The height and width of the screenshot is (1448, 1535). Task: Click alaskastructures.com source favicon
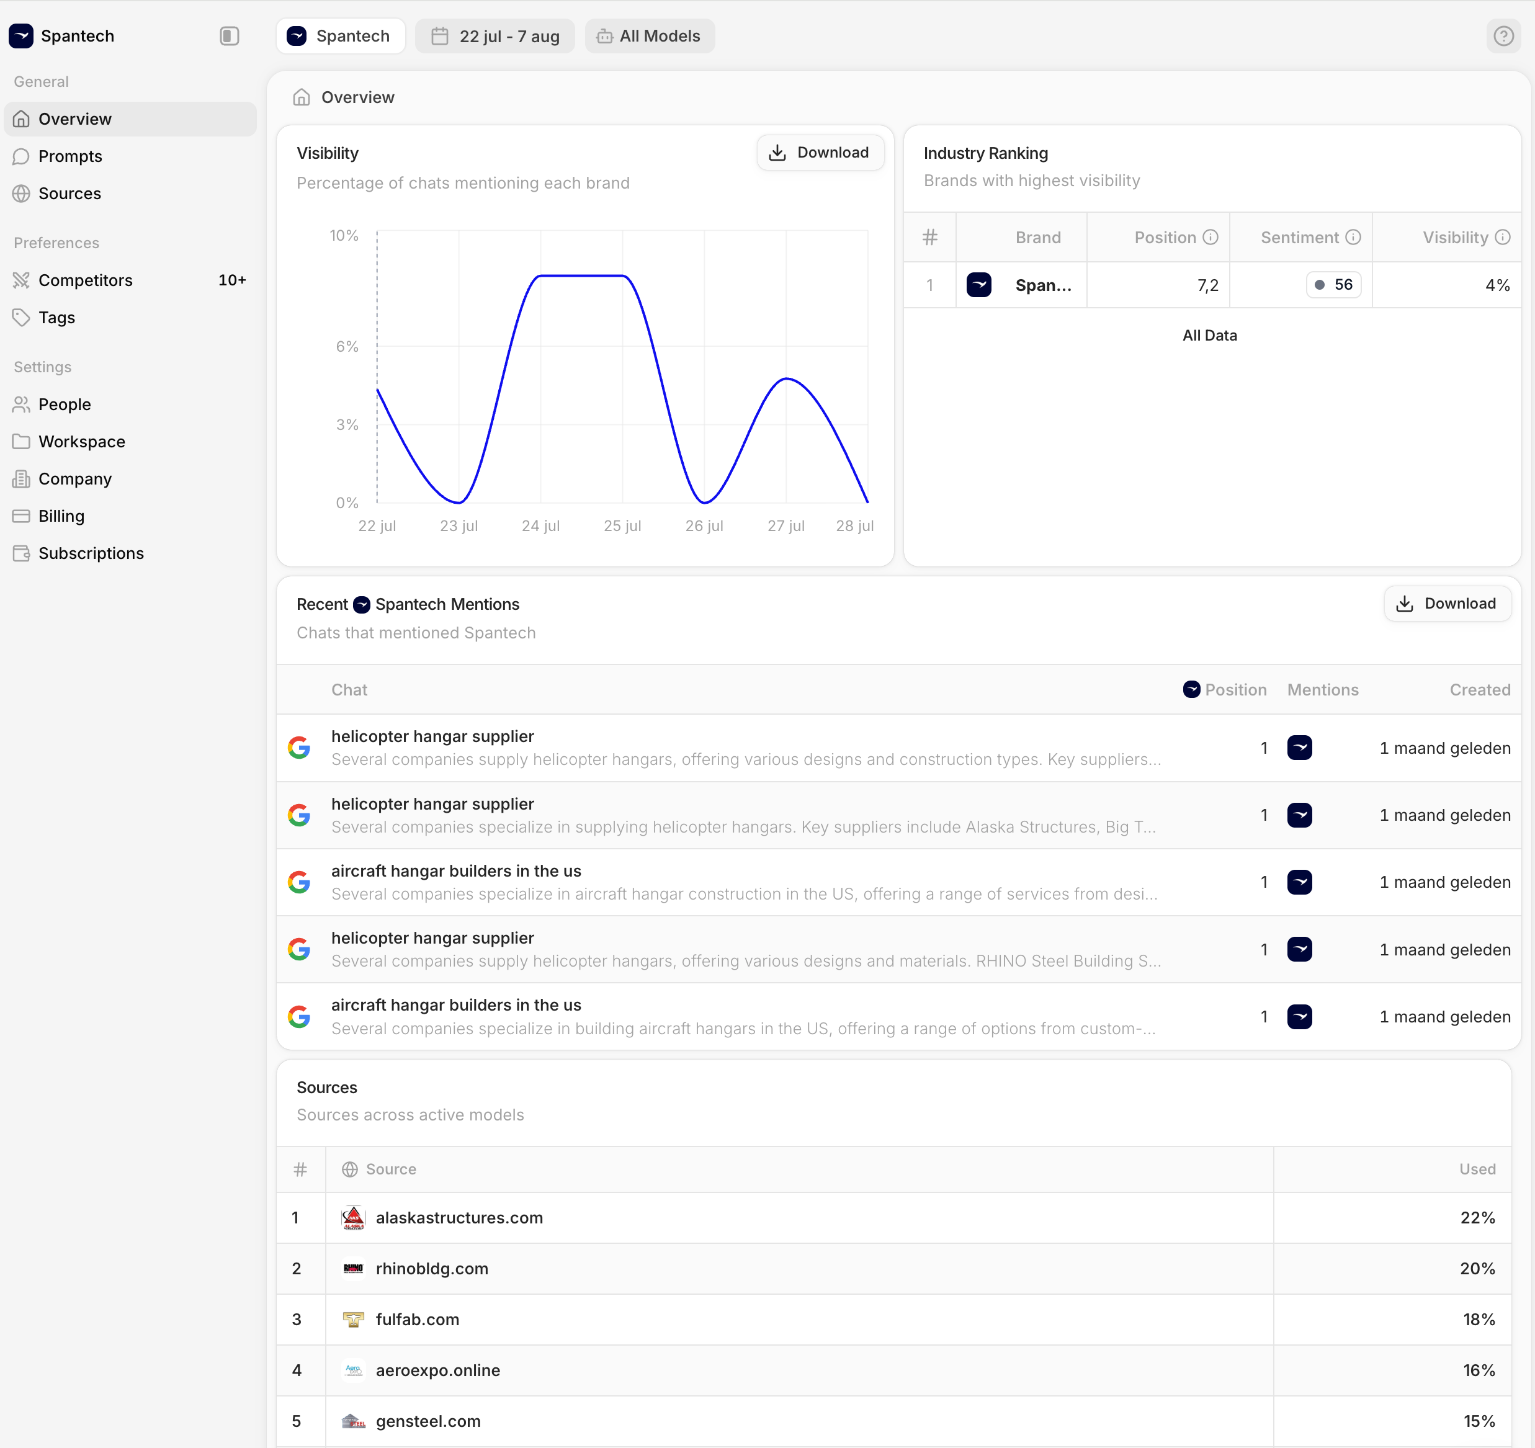pyautogui.click(x=353, y=1217)
